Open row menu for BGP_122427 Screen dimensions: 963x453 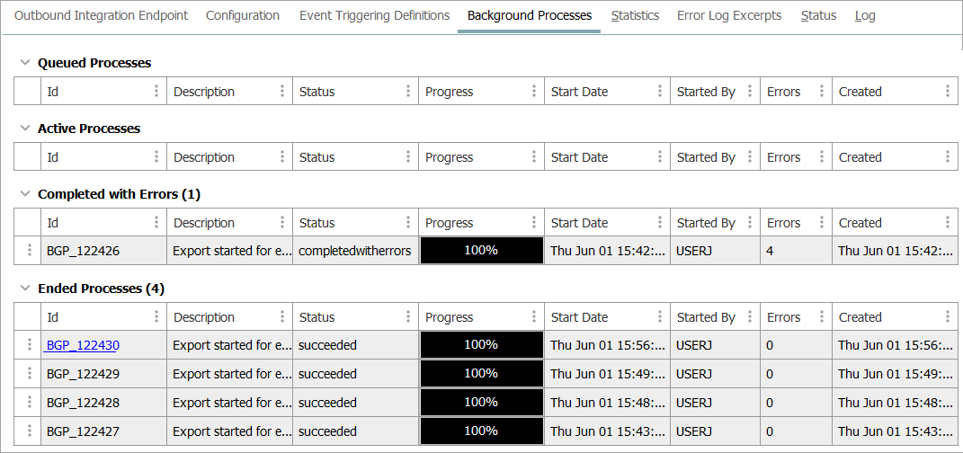point(28,431)
